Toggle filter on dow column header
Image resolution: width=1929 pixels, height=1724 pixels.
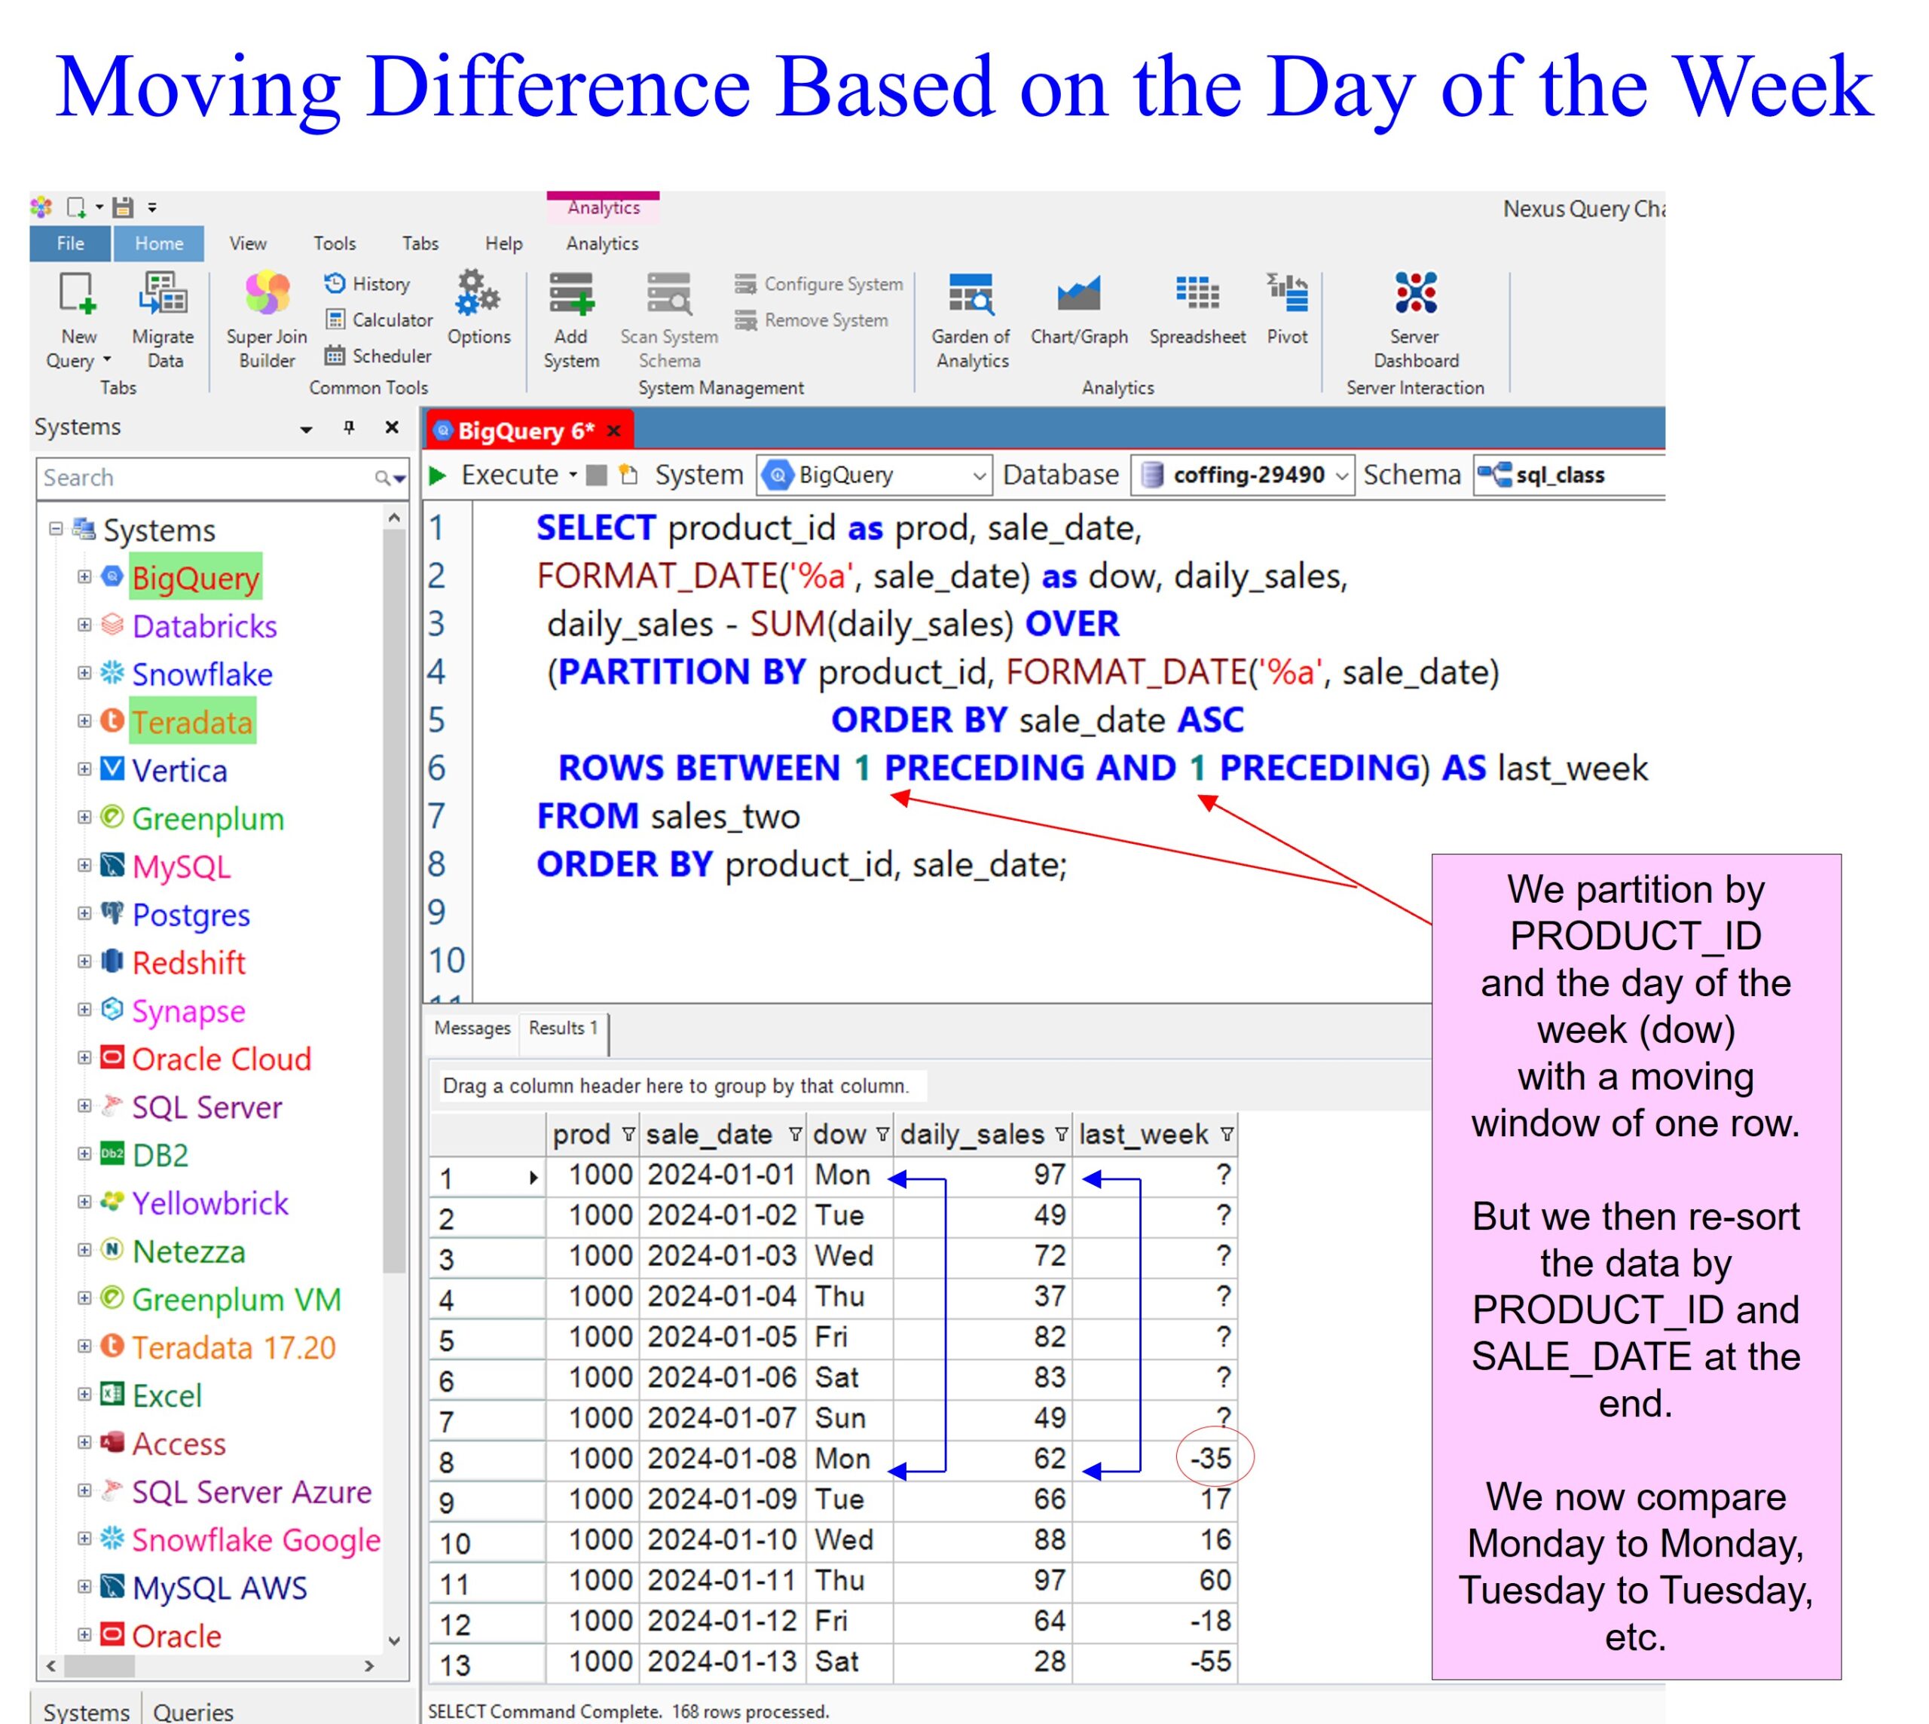point(882,1135)
